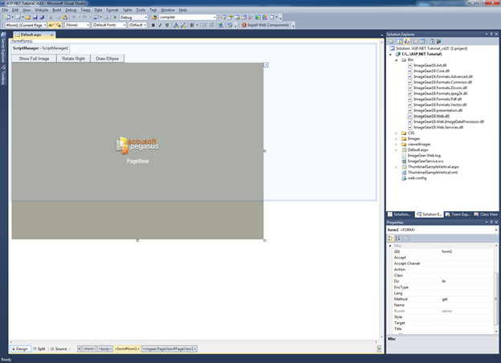Open the Build menu
The height and width of the screenshot is (363, 501).
click(x=56, y=10)
